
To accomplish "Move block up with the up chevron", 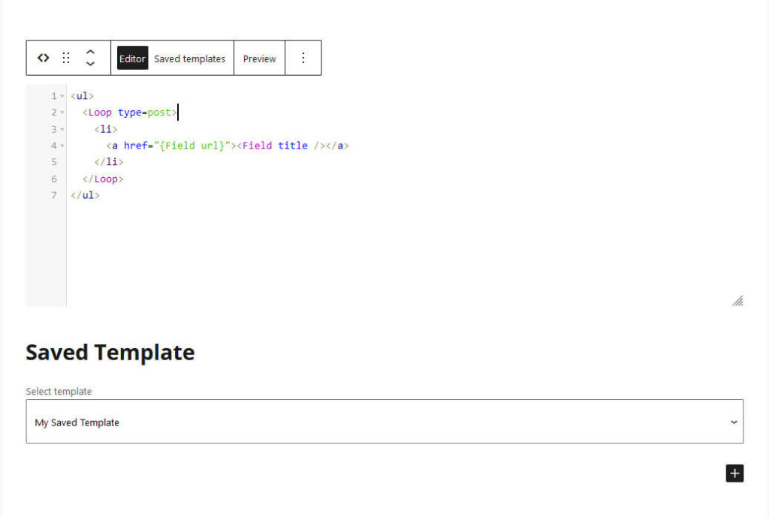I will [x=90, y=52].
